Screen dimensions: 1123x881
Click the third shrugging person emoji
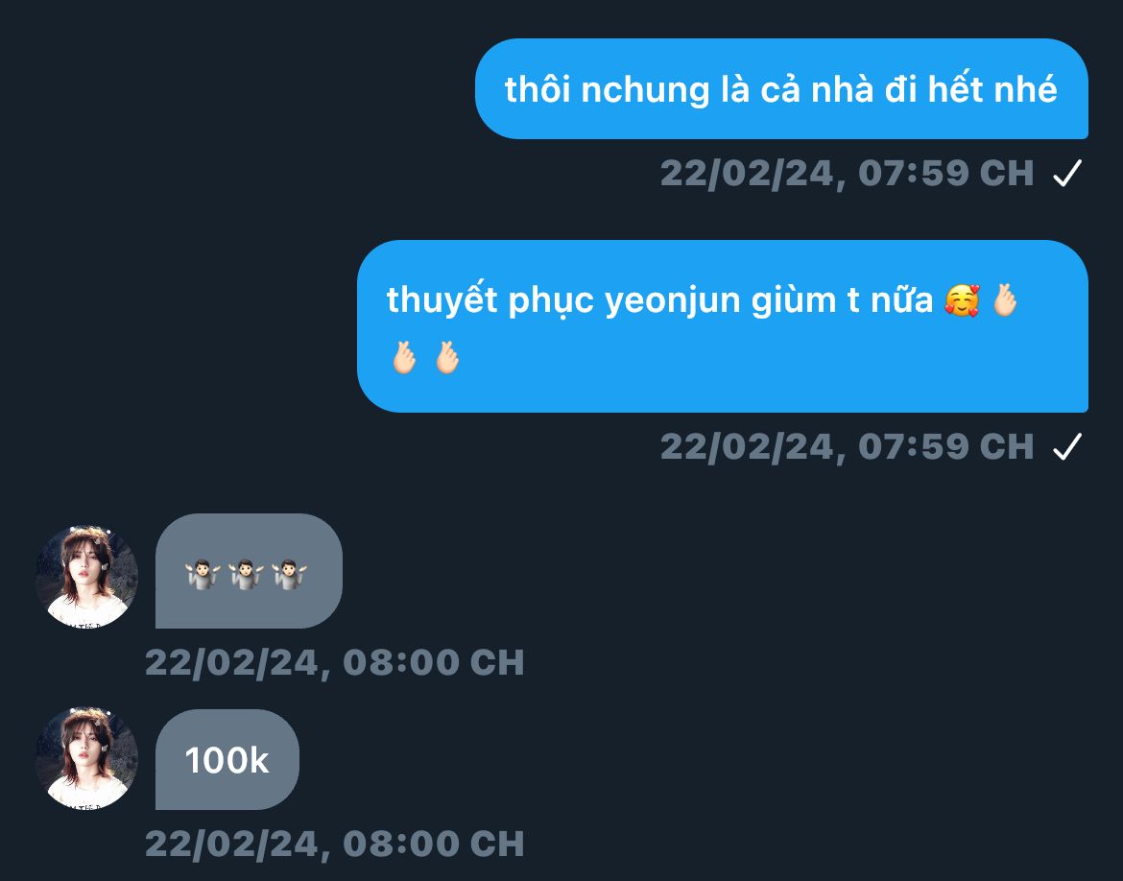289,575
